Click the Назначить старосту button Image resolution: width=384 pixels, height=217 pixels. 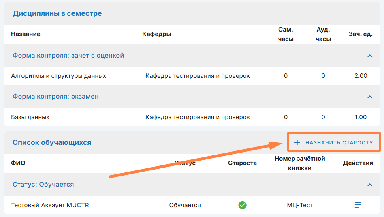[333, 142]
